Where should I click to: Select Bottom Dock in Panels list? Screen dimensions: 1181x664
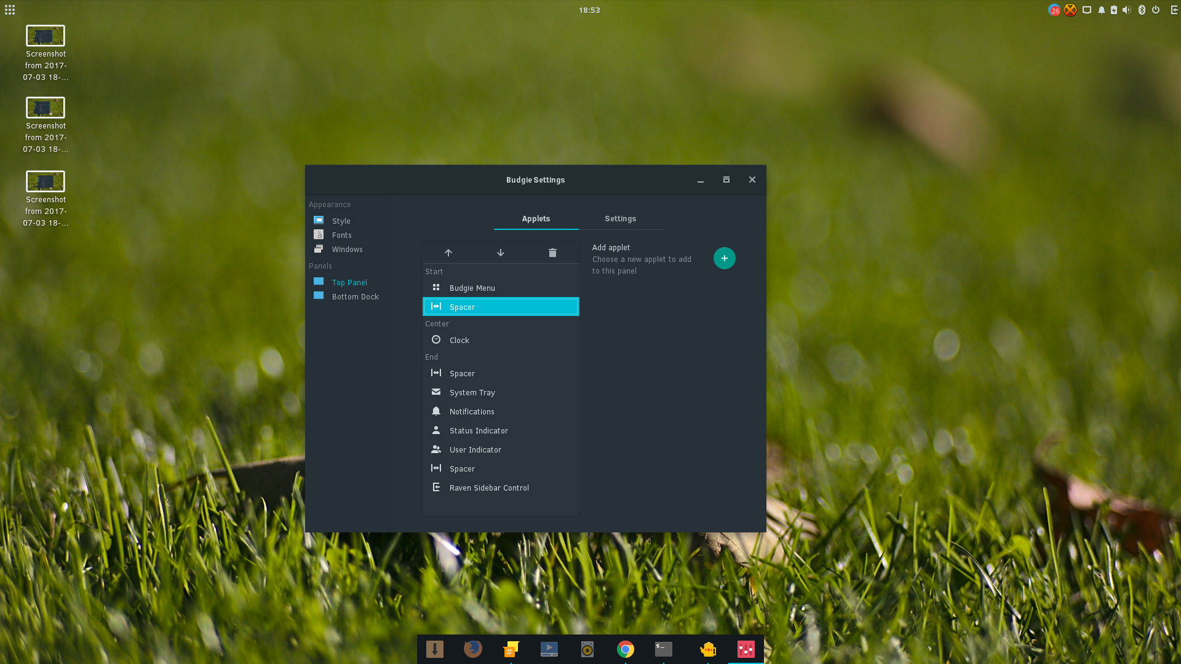coord(348,296)
